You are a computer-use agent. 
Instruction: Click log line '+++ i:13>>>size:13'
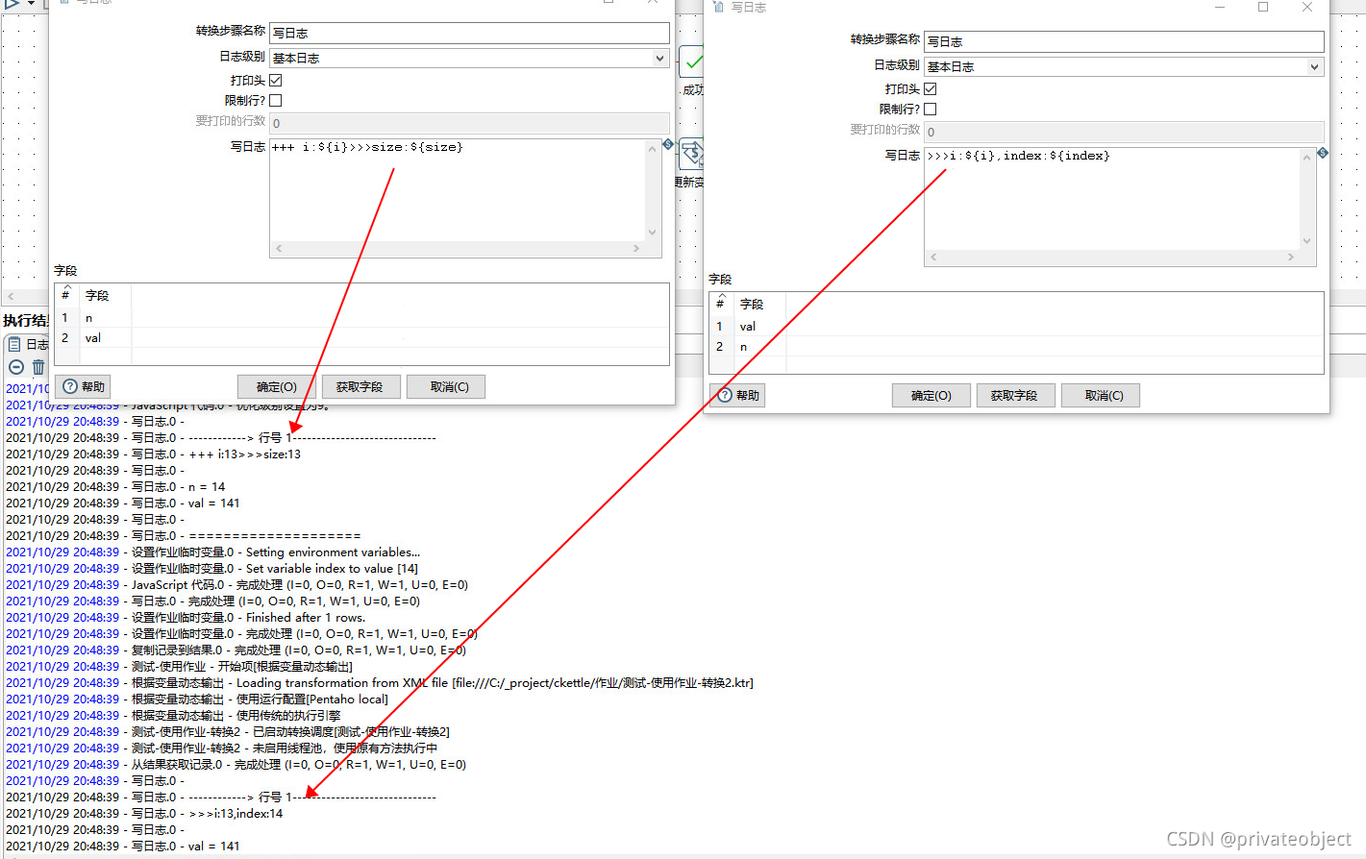point(245,454)
